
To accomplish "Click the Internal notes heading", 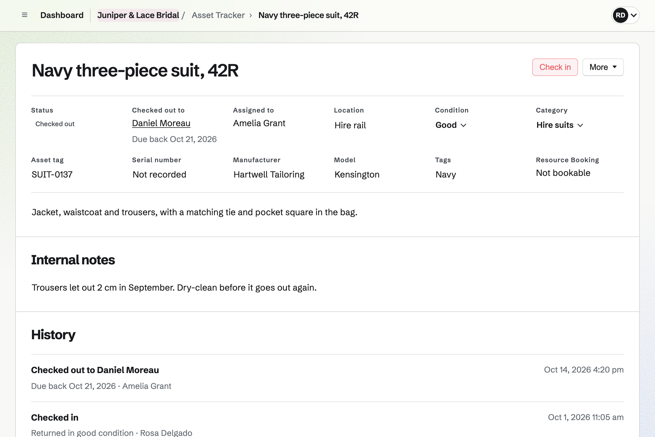I will coord(73,260).
